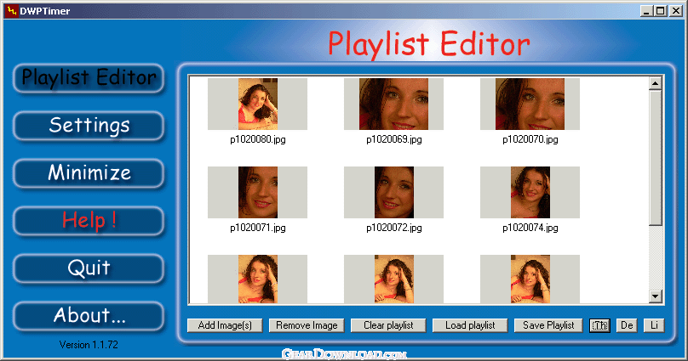Open the About... page
This screenshot has width=688, height=361.
coord(89,315)
